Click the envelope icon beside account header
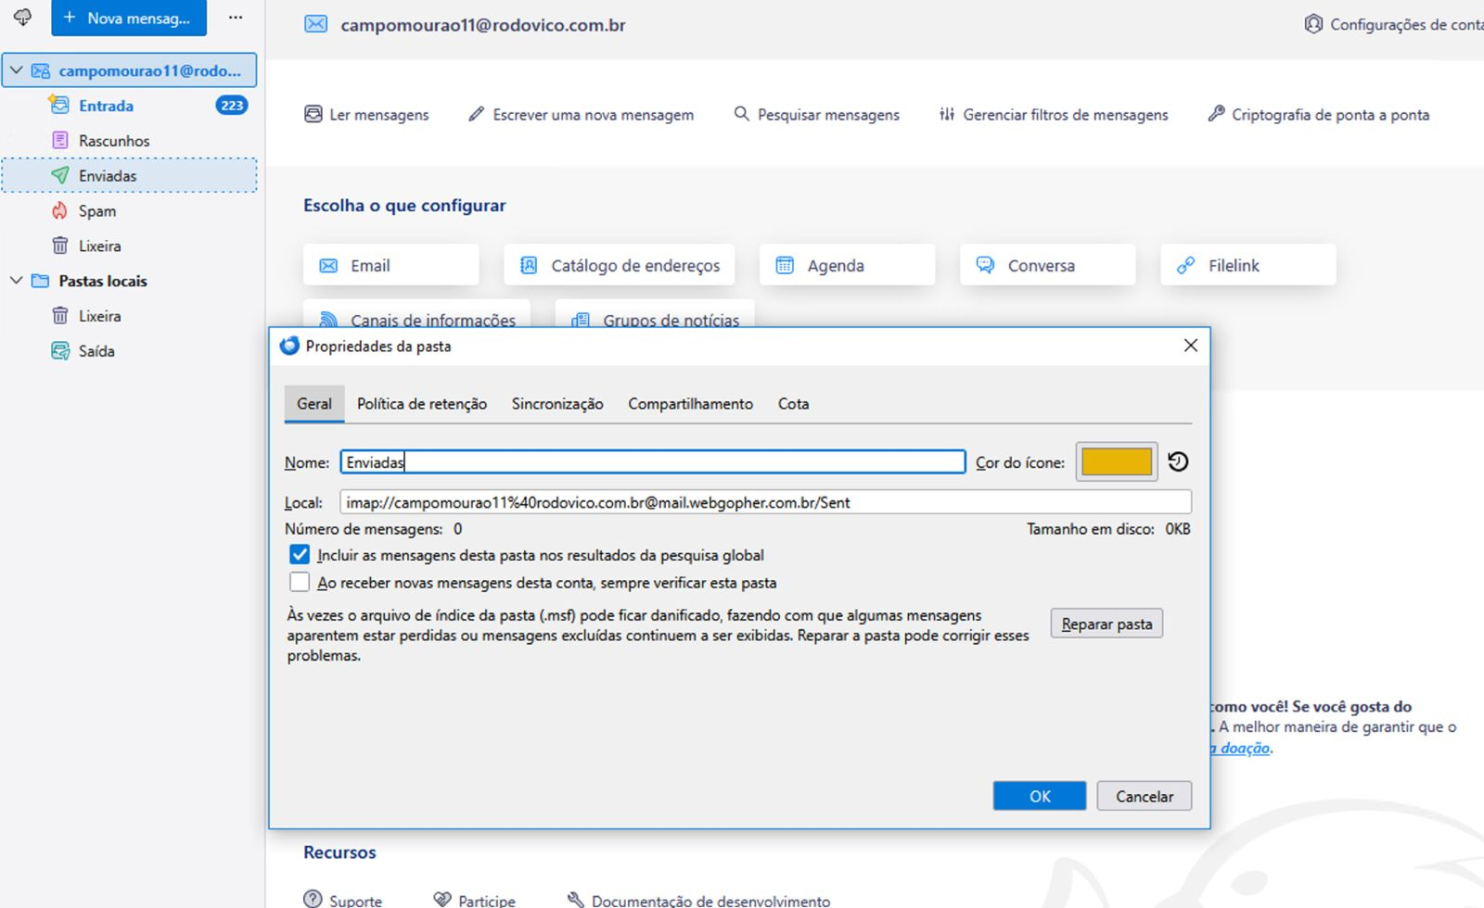This screenshot has width=1484, height=908. coord(316,24)
